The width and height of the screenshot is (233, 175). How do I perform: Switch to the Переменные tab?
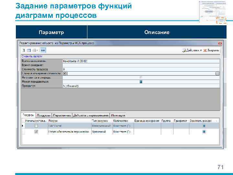62,115
